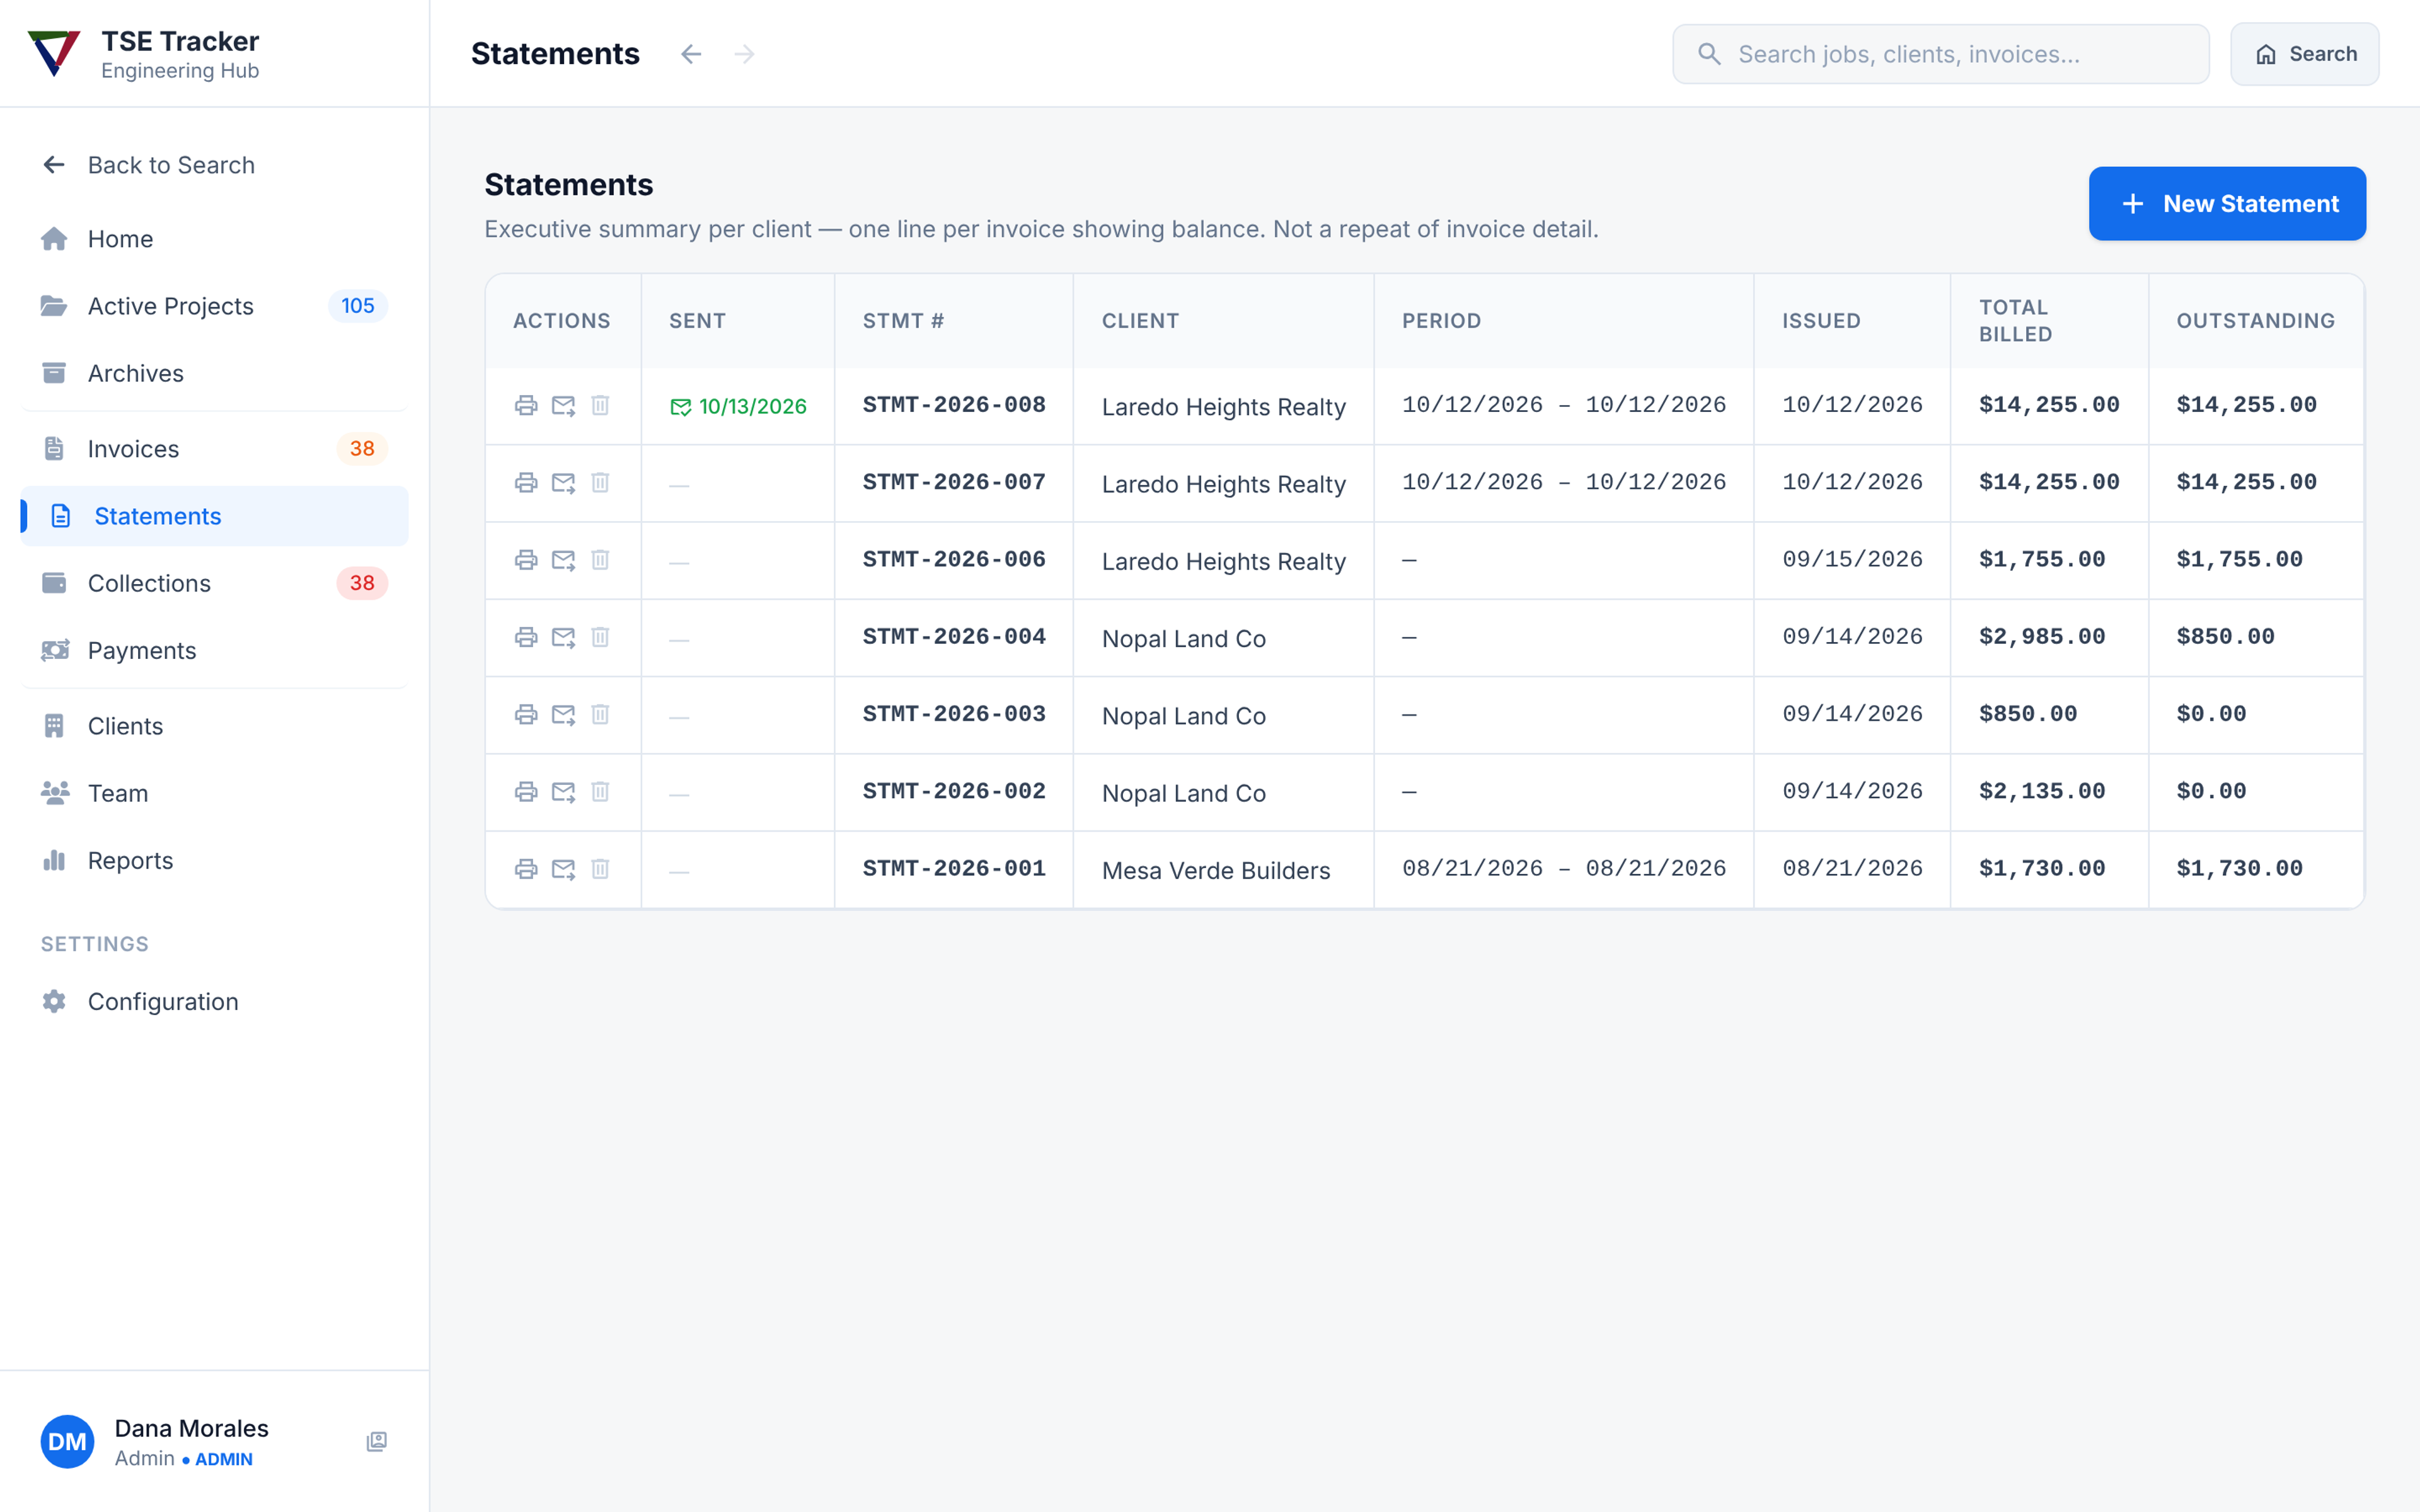Click the icon next to Dana Morales

(376, 1441)
